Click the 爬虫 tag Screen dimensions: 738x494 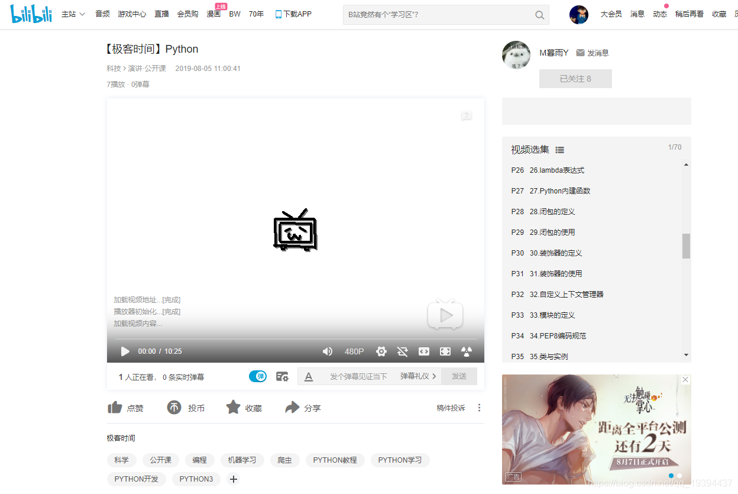(x=285, y=460)
